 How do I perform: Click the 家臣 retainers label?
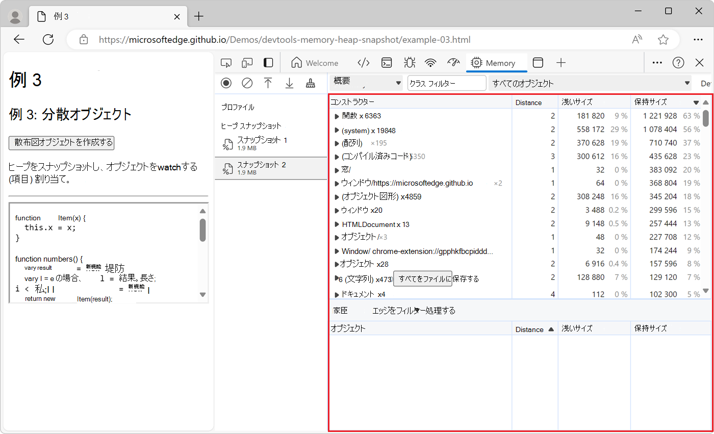tap(341, 311)
